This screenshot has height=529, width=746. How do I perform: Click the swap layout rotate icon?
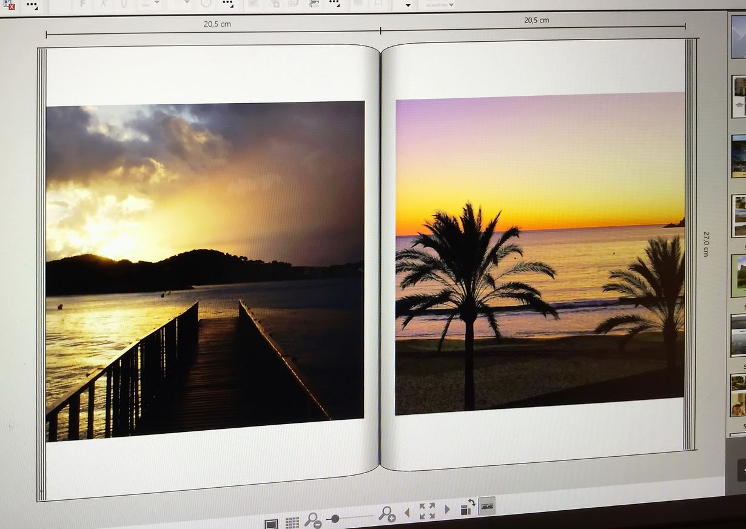pyautogui.click(x=468, y=507)
